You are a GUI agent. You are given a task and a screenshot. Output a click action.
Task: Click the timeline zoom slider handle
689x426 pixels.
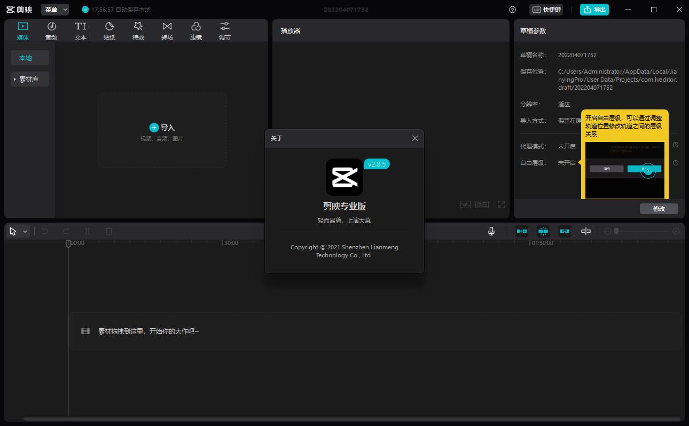[x=616, y=231]
